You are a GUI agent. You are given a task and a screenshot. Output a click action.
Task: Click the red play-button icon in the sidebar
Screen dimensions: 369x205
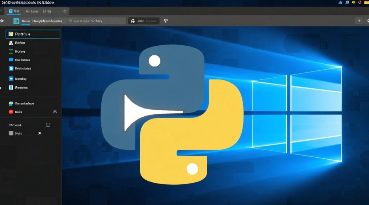tap(11, 112)
